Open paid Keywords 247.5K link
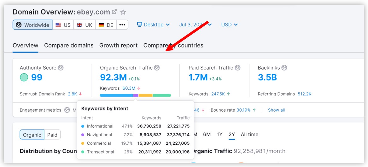This screenshot has width=368, height=167. click(218, 94)
